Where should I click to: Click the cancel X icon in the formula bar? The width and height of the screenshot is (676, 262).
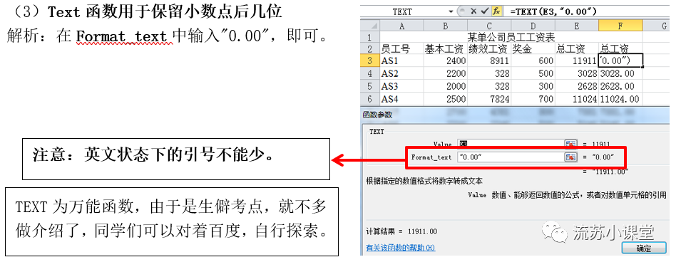click(473, 11)
